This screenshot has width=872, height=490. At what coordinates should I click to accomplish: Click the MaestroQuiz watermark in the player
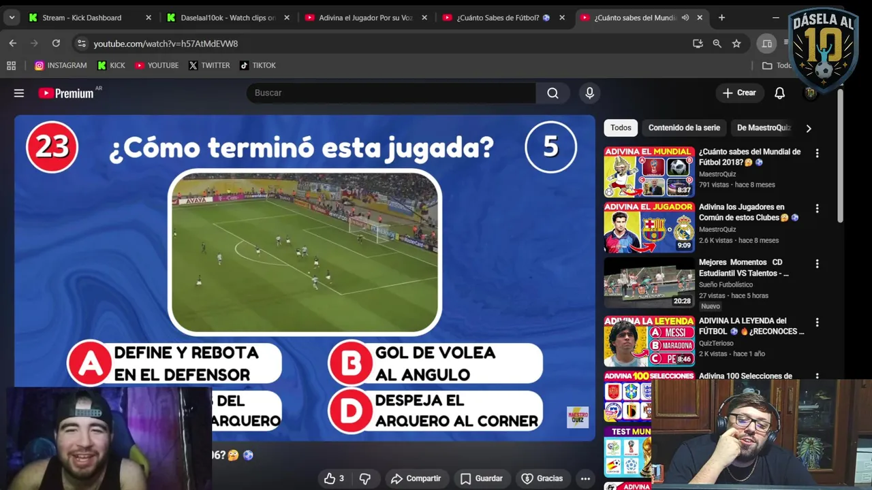(578, 417)
